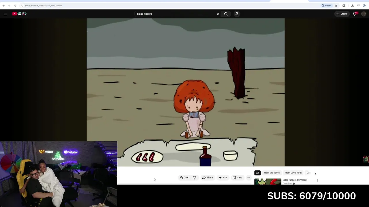369x207 pixels.
Task: Clear the search query with the X
Action: [218, 14]
